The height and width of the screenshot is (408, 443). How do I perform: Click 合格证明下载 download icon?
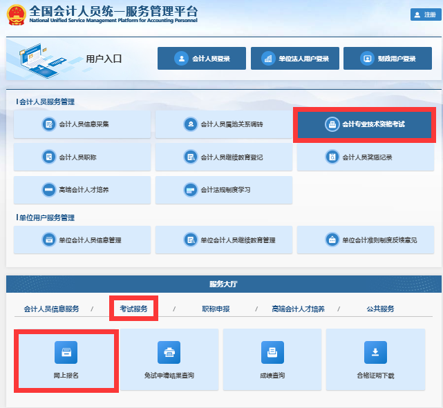click(x=375, y=352)
